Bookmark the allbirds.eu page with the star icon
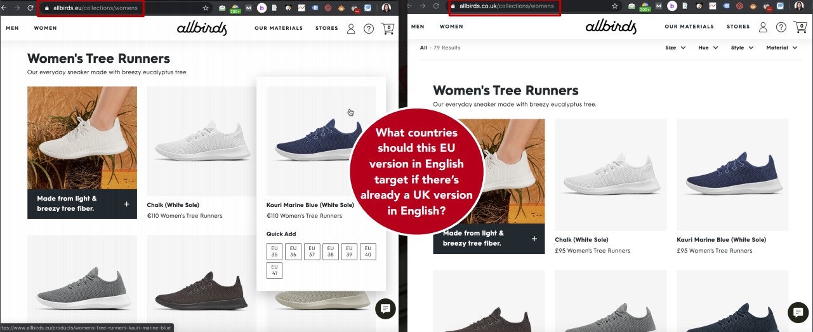Viewport: 813px width, 332px height. [206, 8]
